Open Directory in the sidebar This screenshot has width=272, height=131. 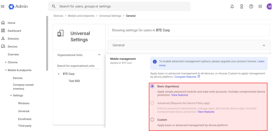[13, 39]
